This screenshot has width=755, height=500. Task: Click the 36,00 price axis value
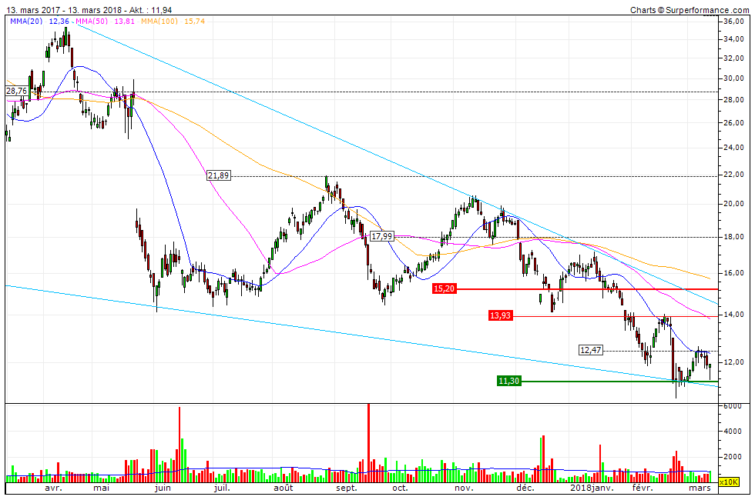coord(733,22)
